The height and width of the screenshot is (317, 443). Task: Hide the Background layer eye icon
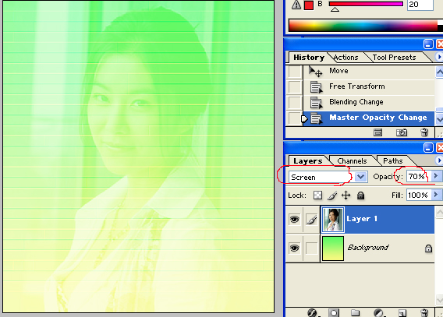click(x=294, y=248)
